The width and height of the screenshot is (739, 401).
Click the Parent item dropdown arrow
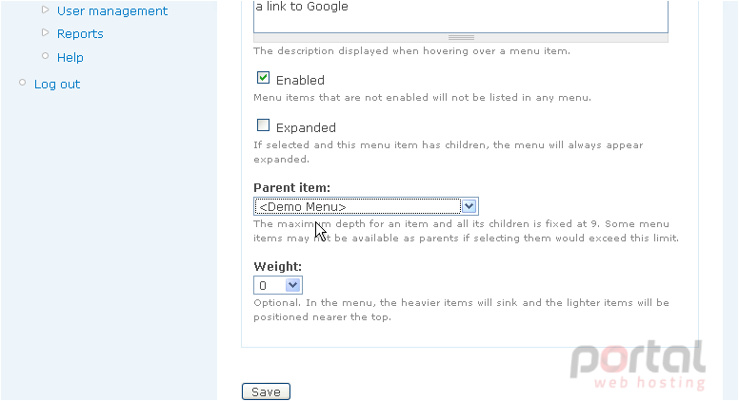(469, 206)
